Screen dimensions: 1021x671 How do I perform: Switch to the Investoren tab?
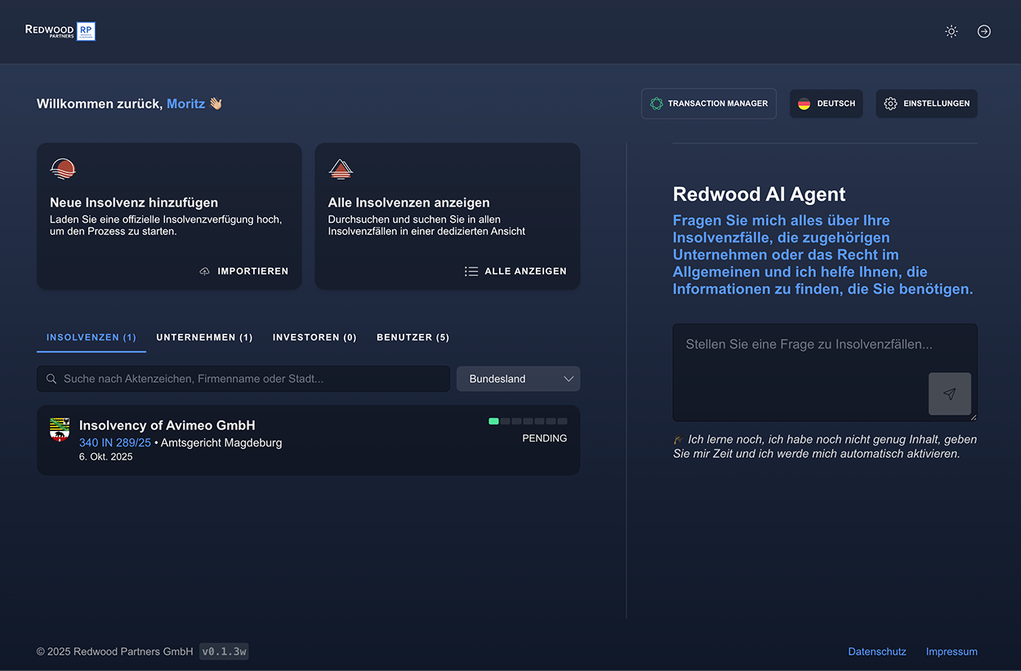[314, 337]
